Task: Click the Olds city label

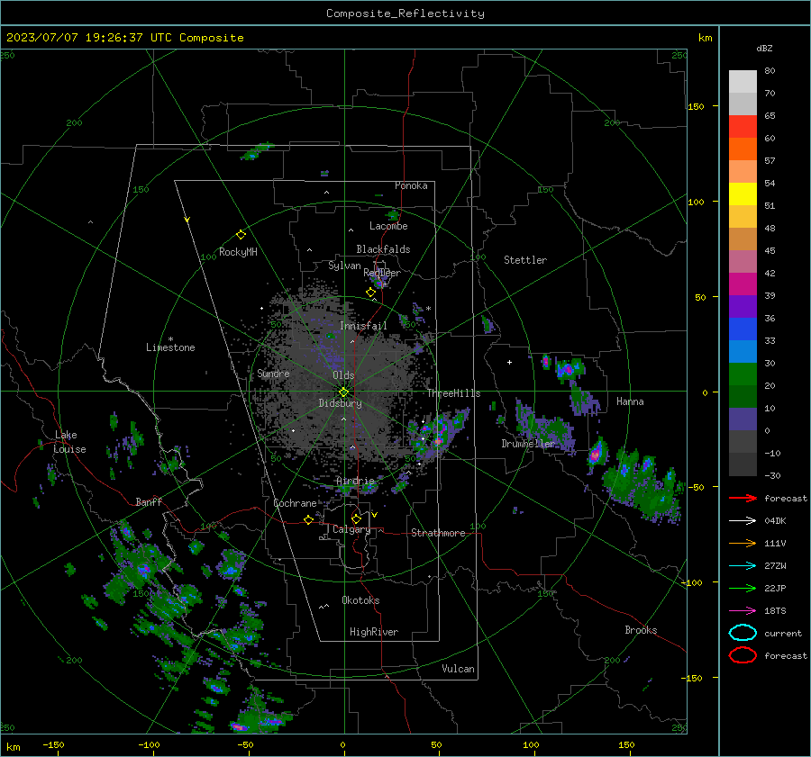Action: [x=343, y=375]
